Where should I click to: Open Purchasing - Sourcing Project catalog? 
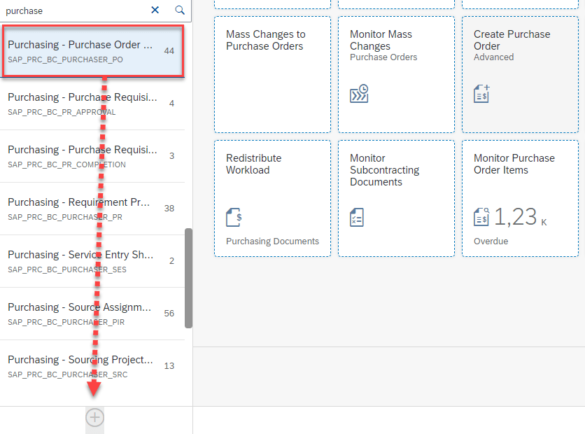[x=92, y=366]
